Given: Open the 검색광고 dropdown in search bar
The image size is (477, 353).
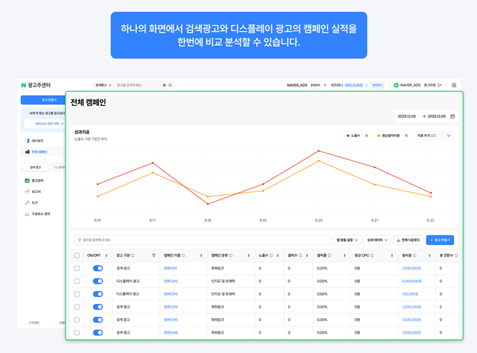Looking at the screenshot, I should [x=104, y=86].
